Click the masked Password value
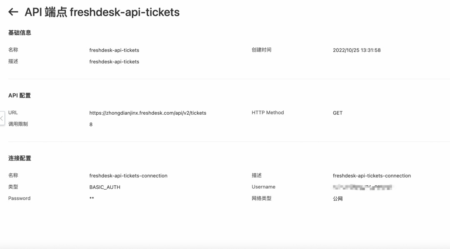Viewport: 450px width, 249px height. pos(92,198)
